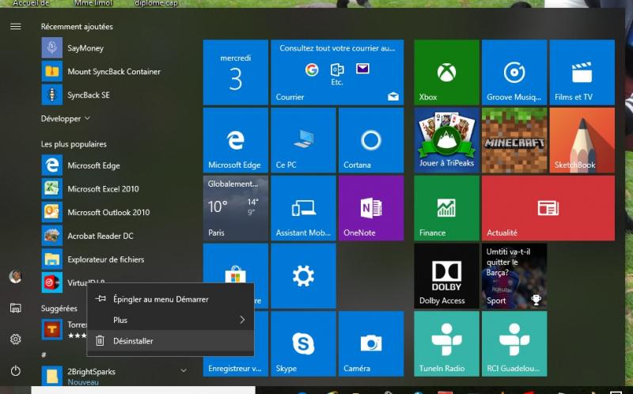The image size is (633, 394).
Task: Launch the OneNote tile
Action: (x=371, y=208)
